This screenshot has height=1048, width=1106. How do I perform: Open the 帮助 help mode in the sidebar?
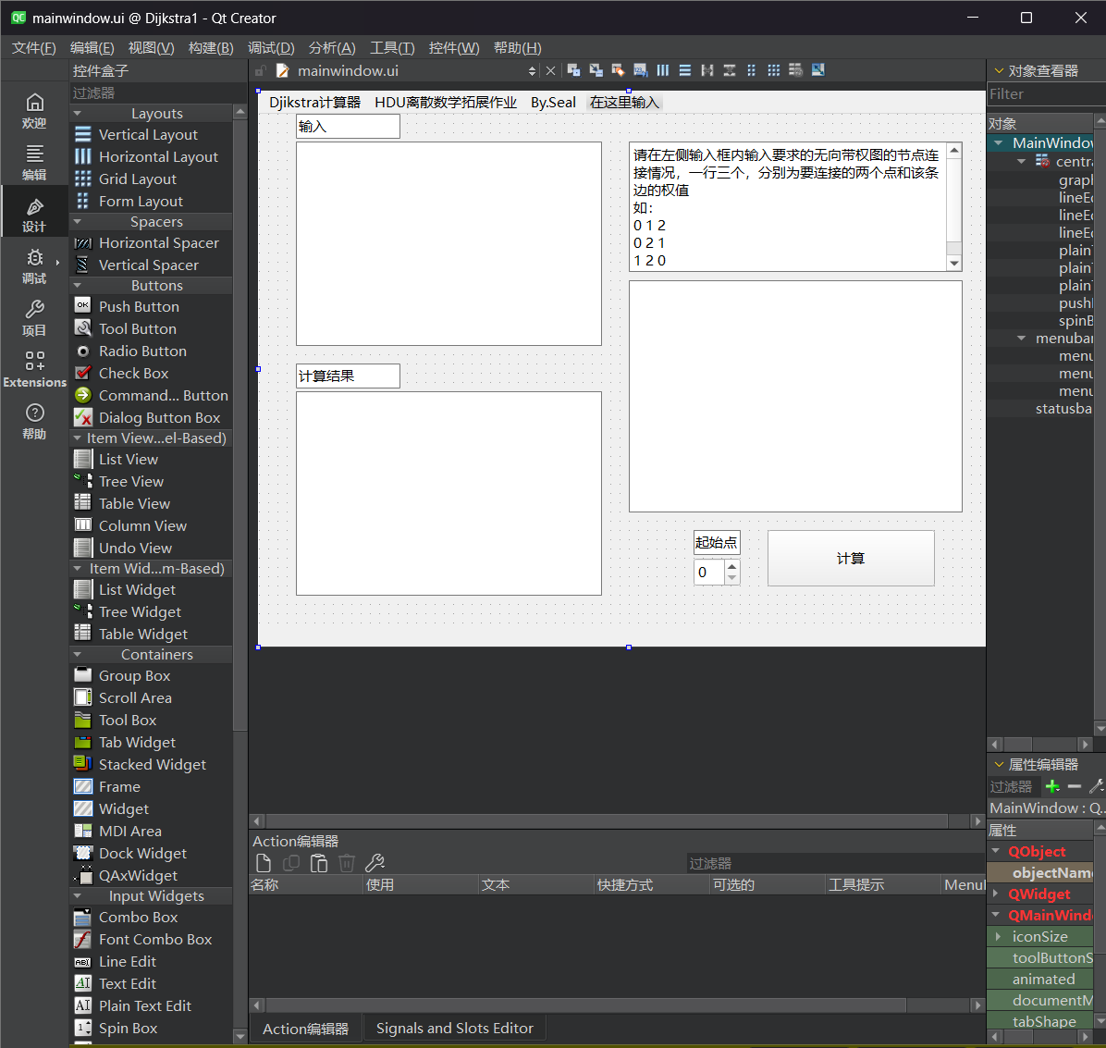pyautogui.click(x=34, y=421)
